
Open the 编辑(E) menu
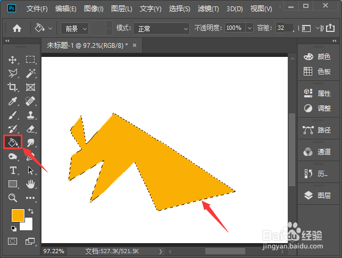pyautogui.click(x=65, y=9)
